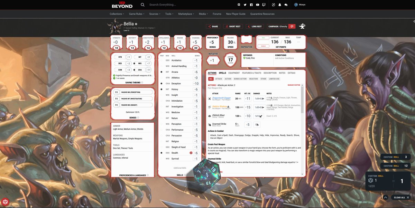Expand the dice roll log chevron
The image size is (415, 208).
pyautogui.click(x=386, y=197)
